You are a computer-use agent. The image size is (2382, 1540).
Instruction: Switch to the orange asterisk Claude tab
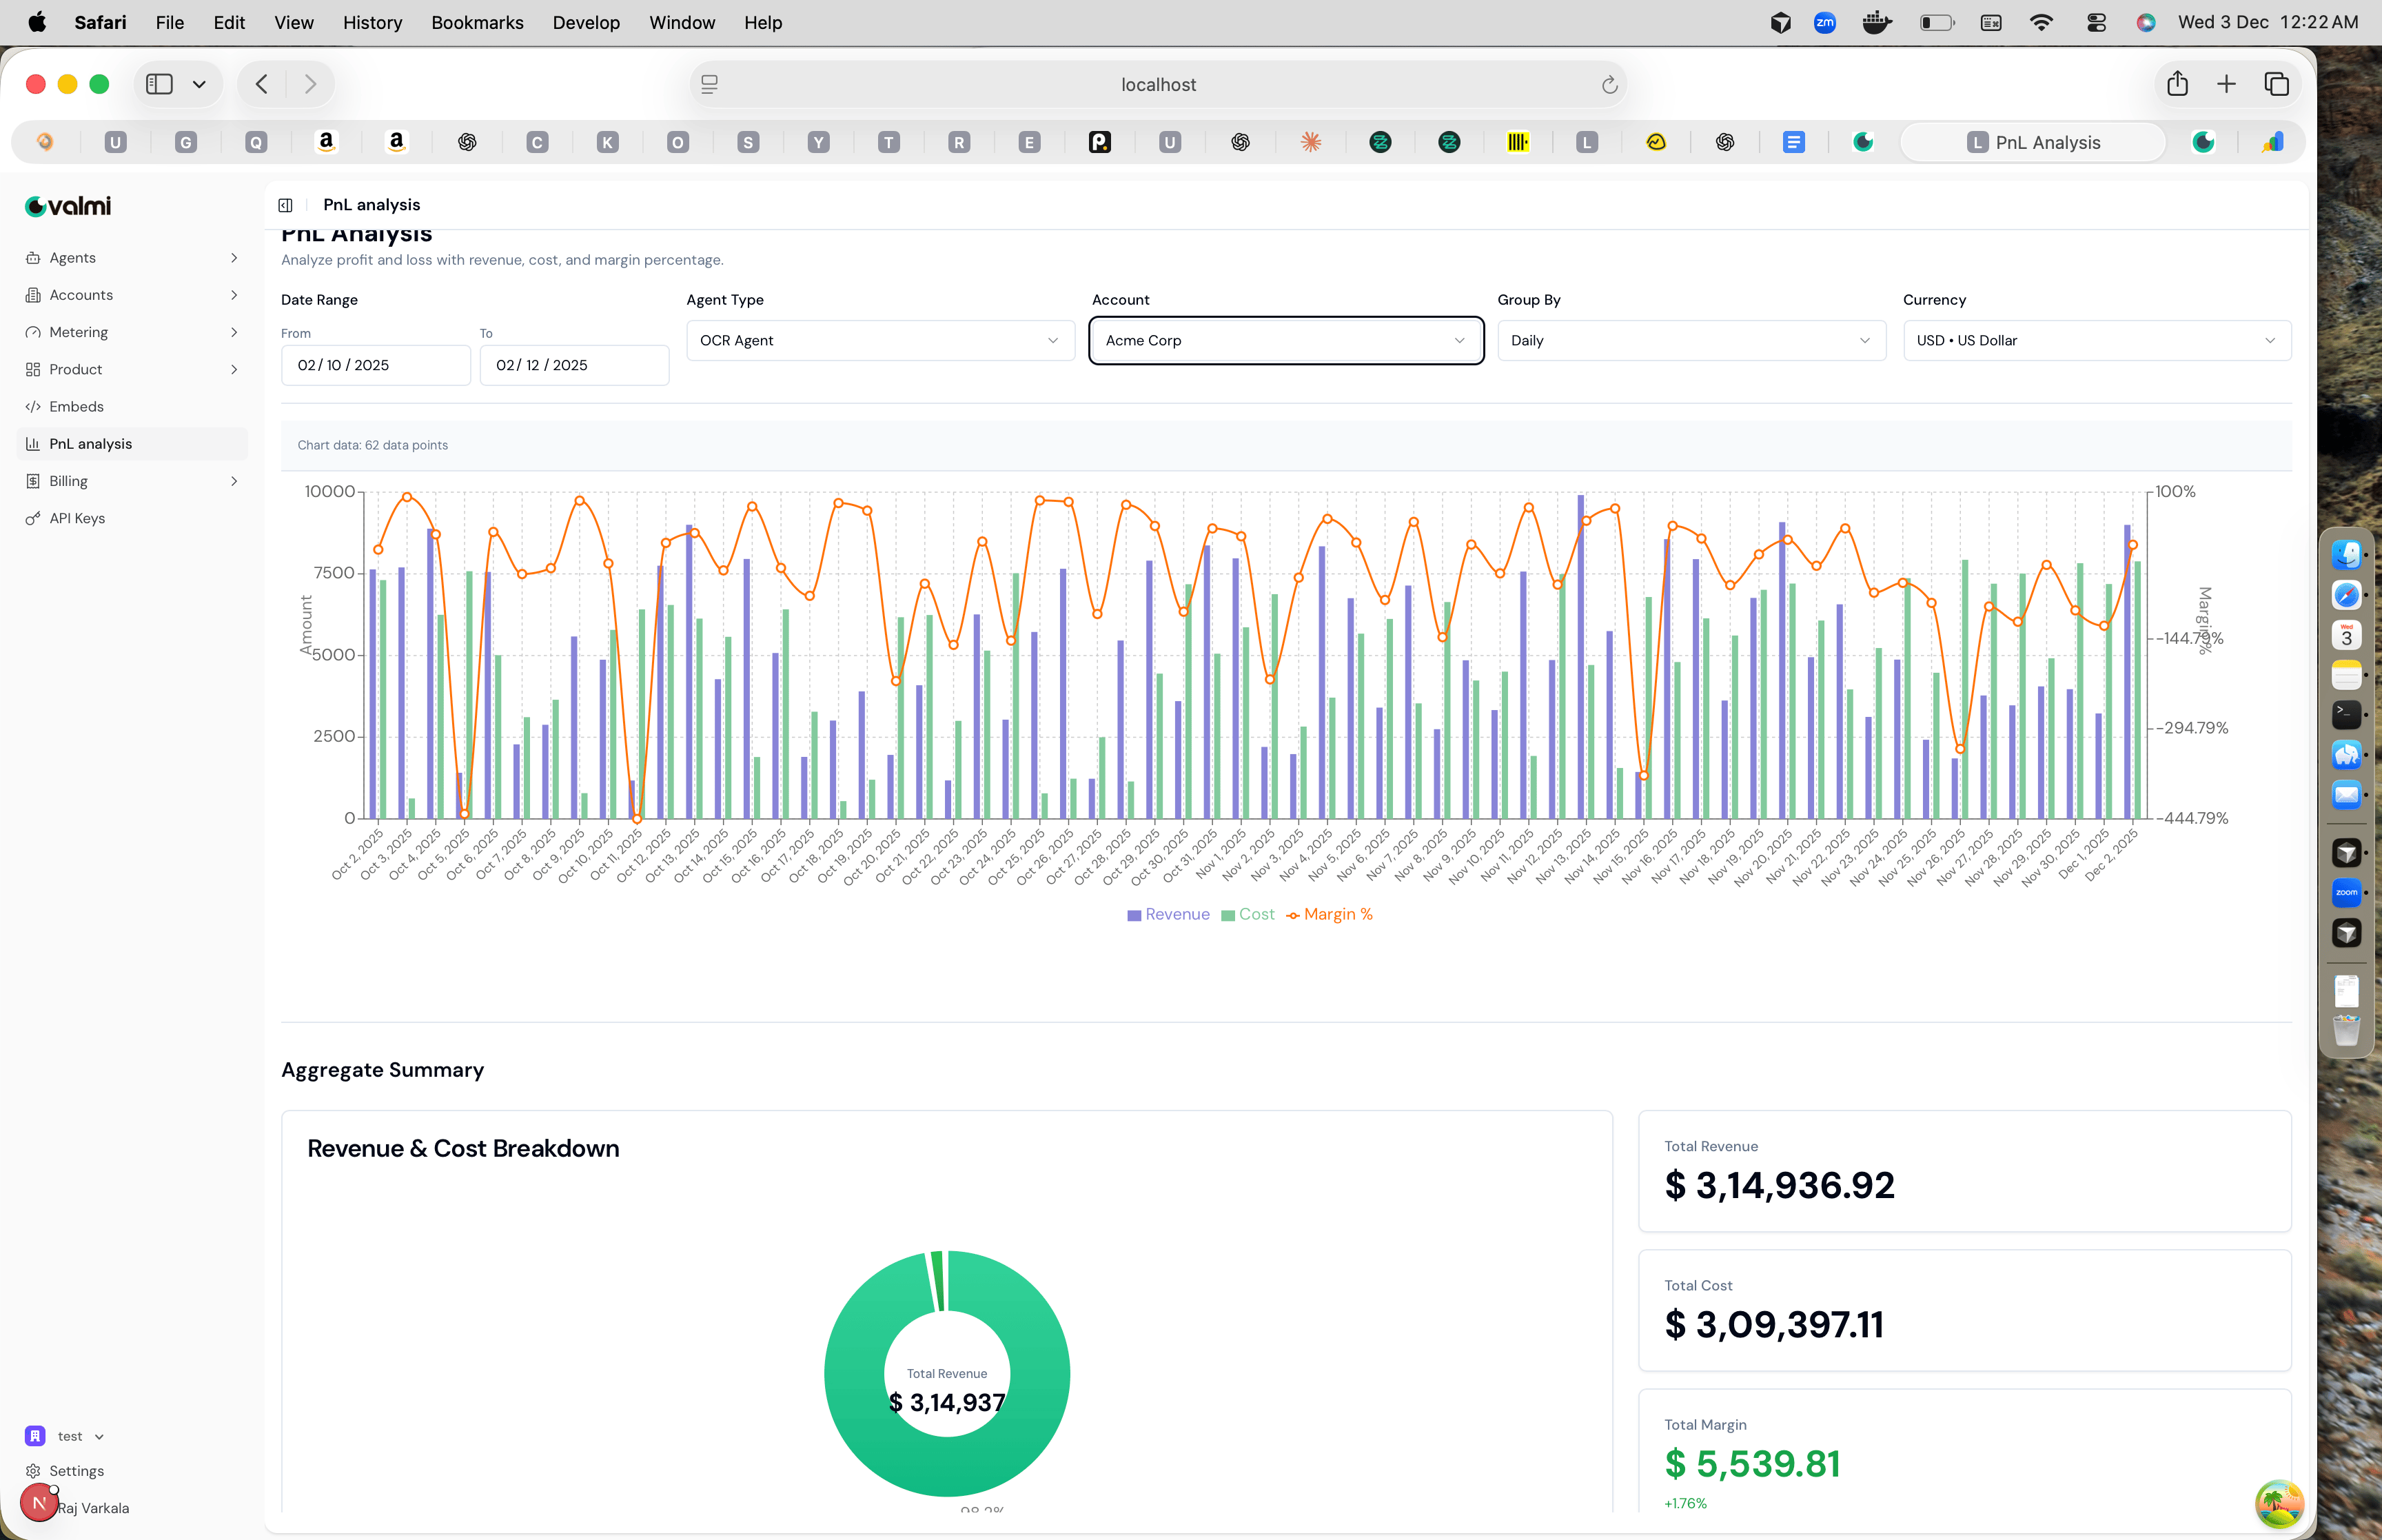(1310, 142)
